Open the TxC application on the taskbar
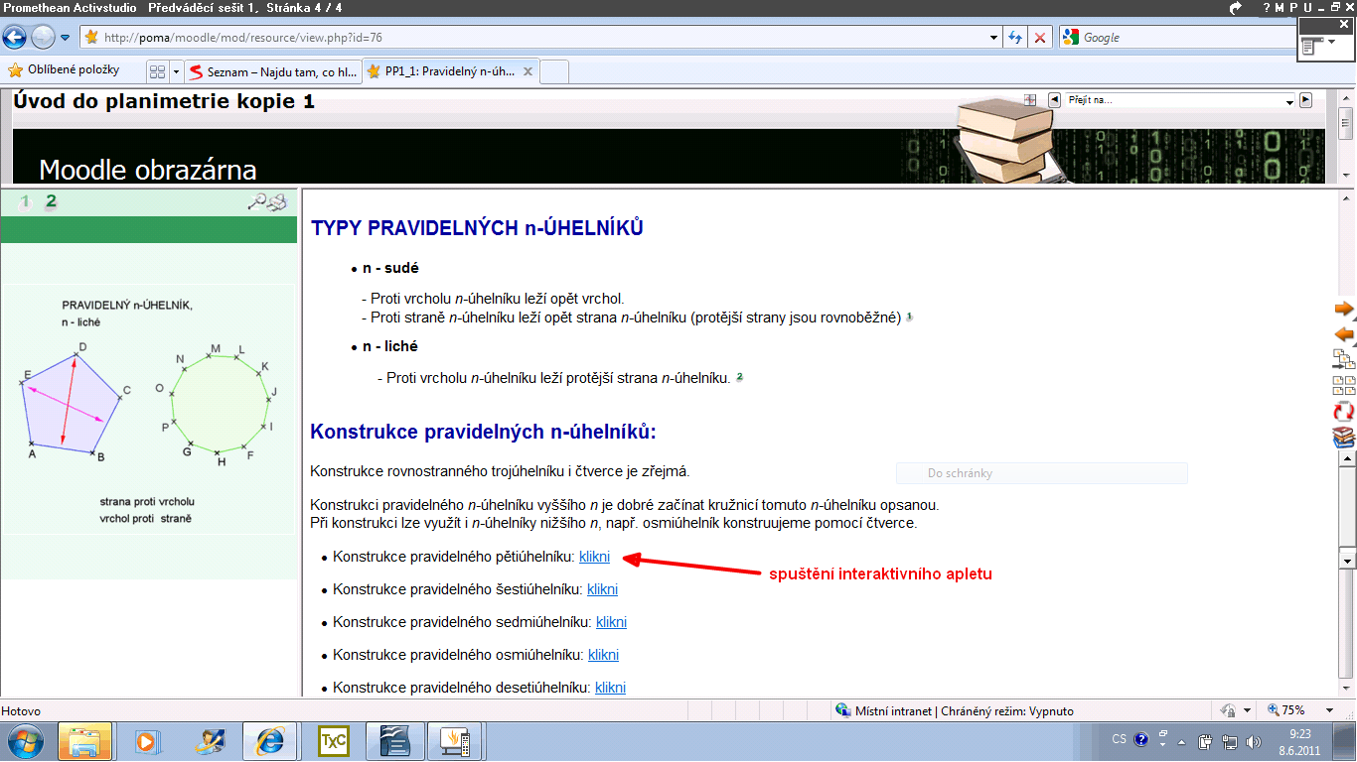The width and height of the screenshot is (1357, 762). coord(333,741)
